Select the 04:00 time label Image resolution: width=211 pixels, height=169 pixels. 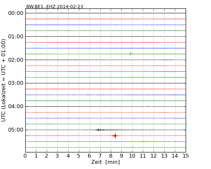16,107
